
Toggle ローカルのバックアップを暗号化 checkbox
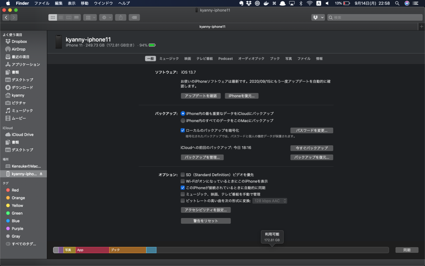(x=183, y=130)
